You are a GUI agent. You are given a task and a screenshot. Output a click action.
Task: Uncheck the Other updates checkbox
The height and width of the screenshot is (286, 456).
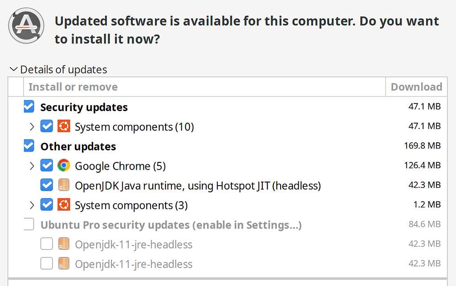[x=29, y=146]
